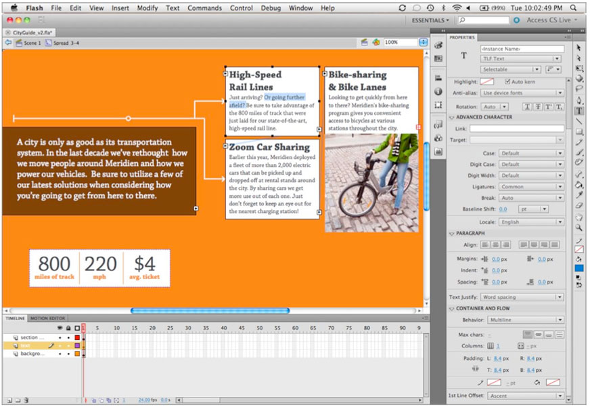Click the Delete layer trash icon
The image size is (590, 407).
[26, 400]
